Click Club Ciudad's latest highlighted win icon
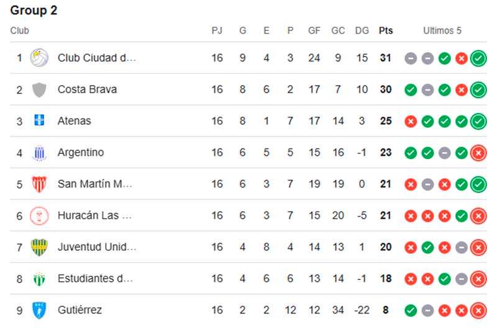This screenshot has height=329, width=497. (478, 58)
